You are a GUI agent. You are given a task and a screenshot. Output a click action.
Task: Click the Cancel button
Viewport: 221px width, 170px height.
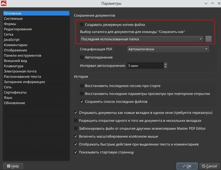click(x=210, y=166)
